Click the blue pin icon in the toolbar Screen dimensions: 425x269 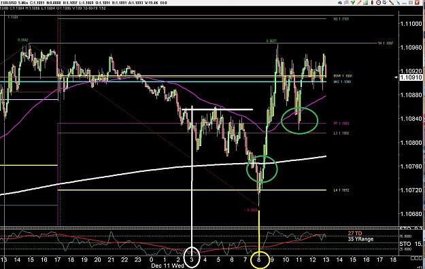(x=398, y=3)
